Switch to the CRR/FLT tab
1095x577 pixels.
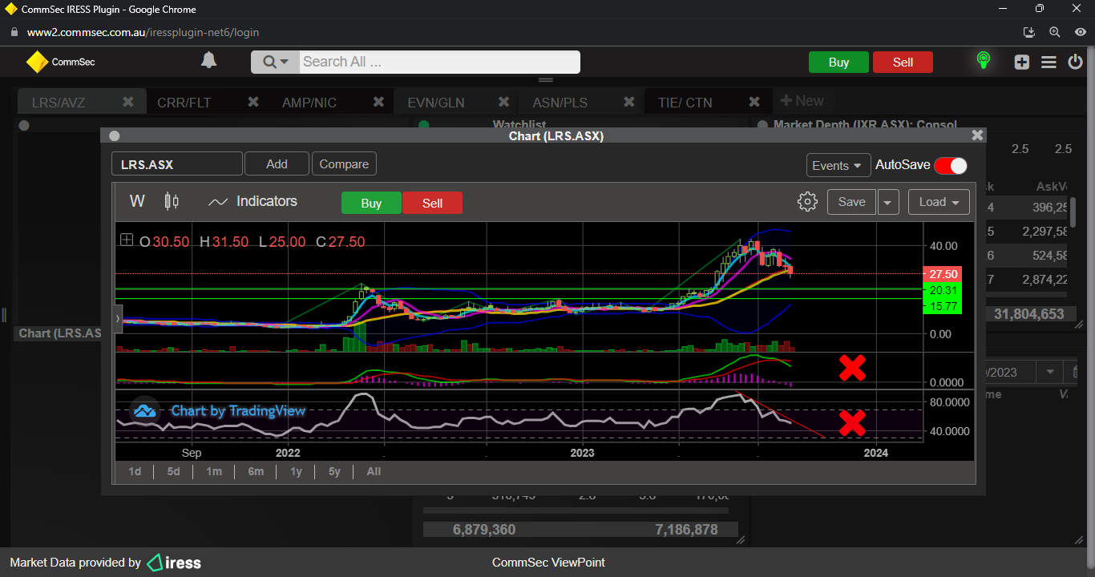click(x=184, y=103)
